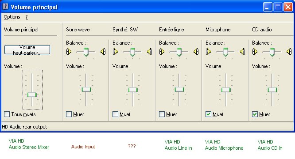295x159 pixels.
Task: Click the left speaker icon under Microphone
Action: [x=208, y=52]
